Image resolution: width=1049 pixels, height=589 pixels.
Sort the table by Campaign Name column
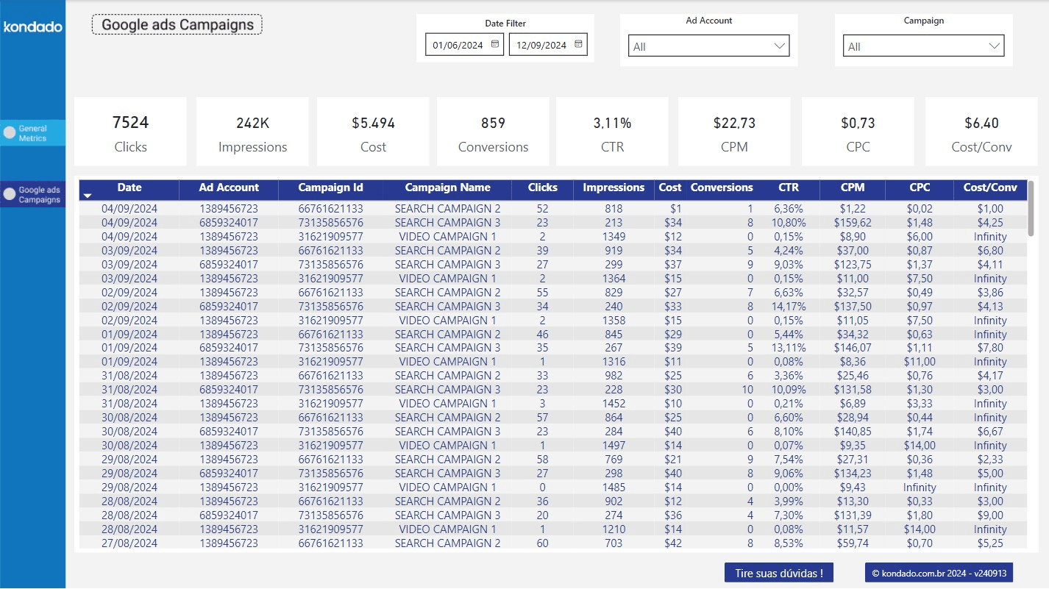click(x=447, y=188)
